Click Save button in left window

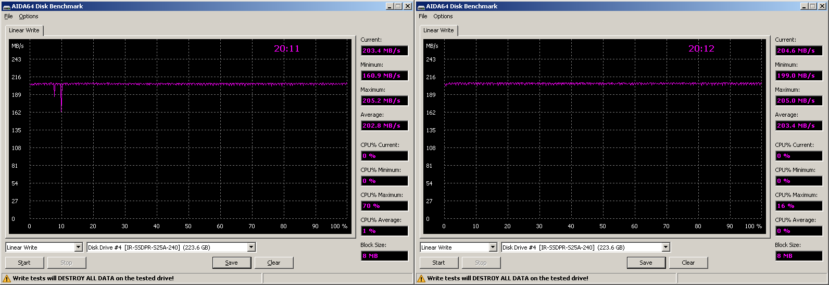point(232,263)
